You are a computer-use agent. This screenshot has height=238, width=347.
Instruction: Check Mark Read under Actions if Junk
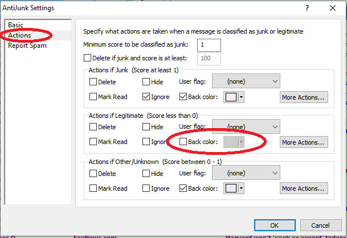[93, 97]
